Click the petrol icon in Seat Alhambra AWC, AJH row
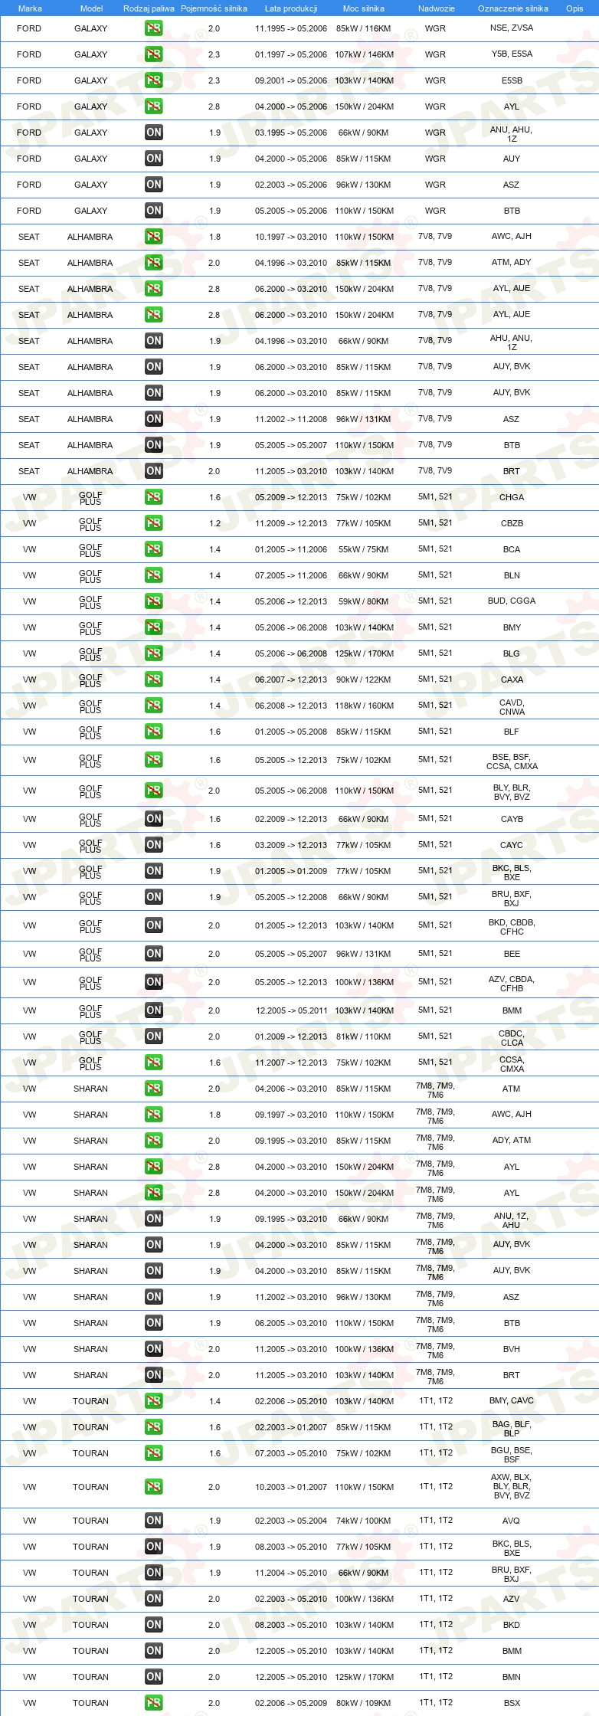 tap(154, 237)
